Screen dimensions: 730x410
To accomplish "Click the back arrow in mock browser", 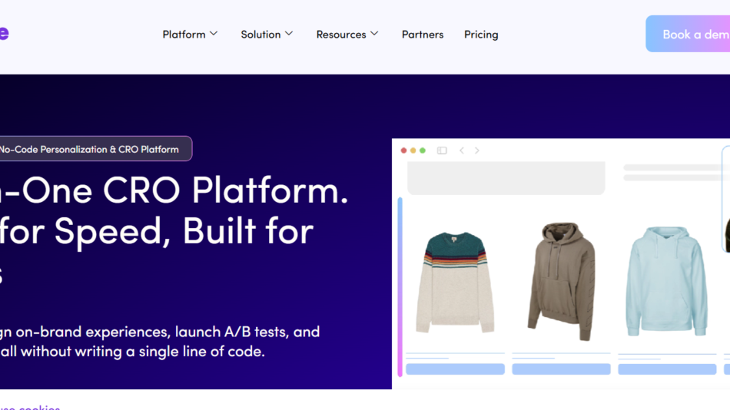I will [462, 150].
